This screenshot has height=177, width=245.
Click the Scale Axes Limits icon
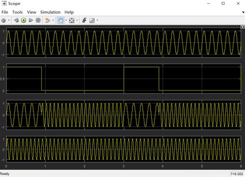(72, 21)
